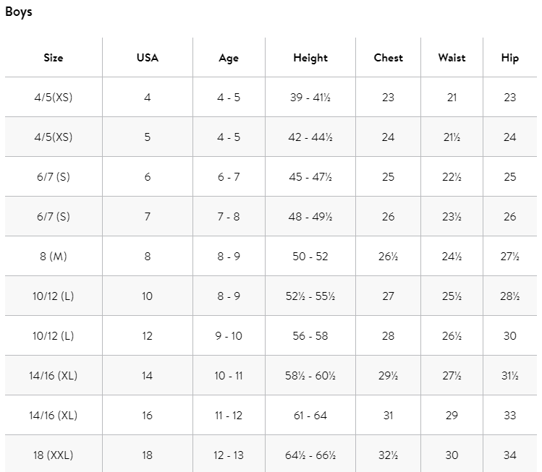Viewport: 542px width, 472px height.
Task: Select the Size column header
Action: tap(53, 58)
